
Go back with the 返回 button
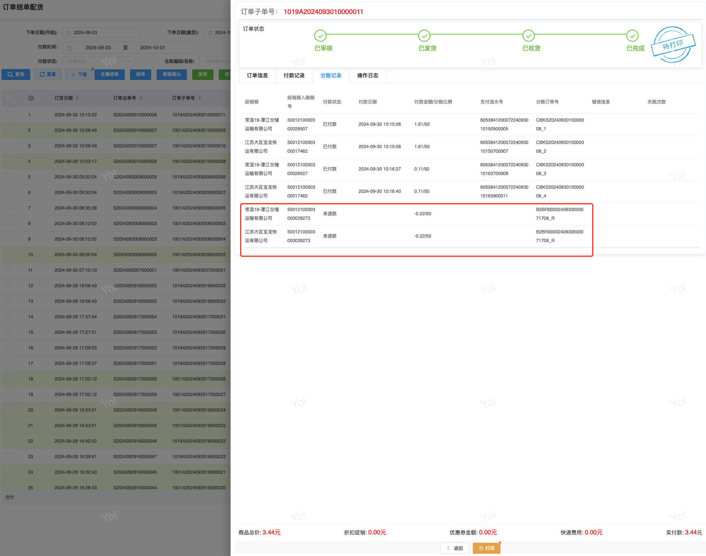coord(455,548)
